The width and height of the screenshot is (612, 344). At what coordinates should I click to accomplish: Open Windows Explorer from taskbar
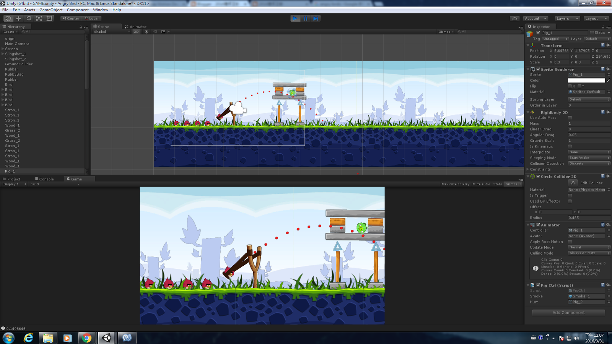[48, 338]
